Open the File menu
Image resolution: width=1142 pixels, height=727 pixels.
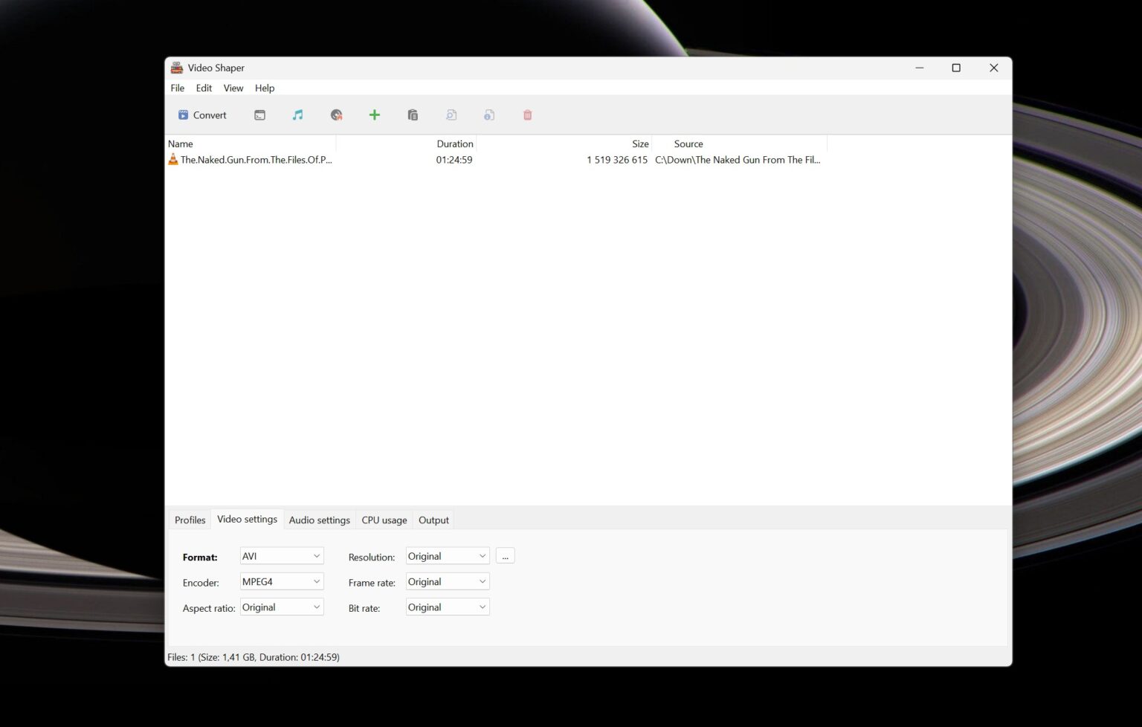click(x=177, y=88)
